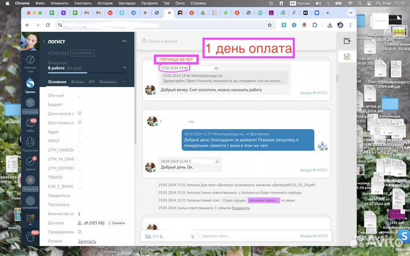Expand the В работе stage dropdown
Screen dimensions: 410x256
(125, 67)
